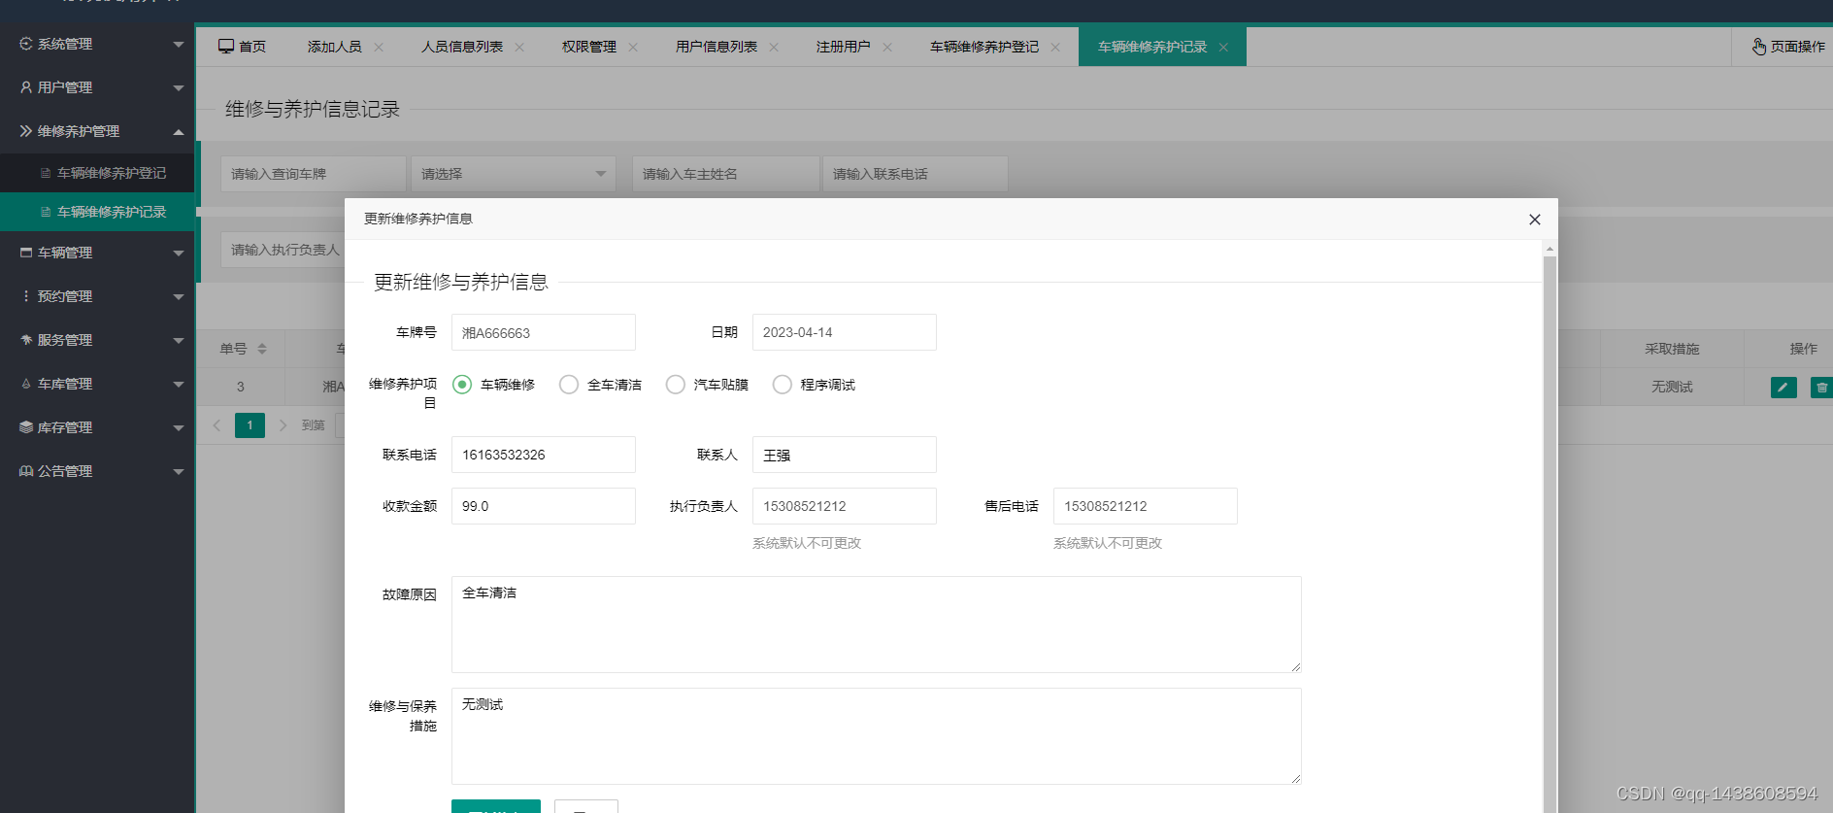Click the 系统管理 sidebar icon
The width and height of the screenshot is (1833, 813).
(x=26, y=44)
